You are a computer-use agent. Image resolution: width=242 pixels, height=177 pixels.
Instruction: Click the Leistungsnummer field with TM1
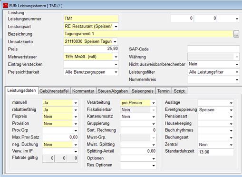pos(91,19)
